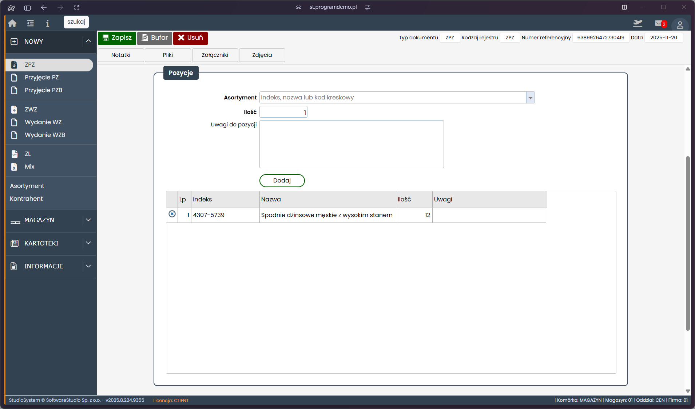Select Przyjęcie PZ in the sidebar

[41, 77]
